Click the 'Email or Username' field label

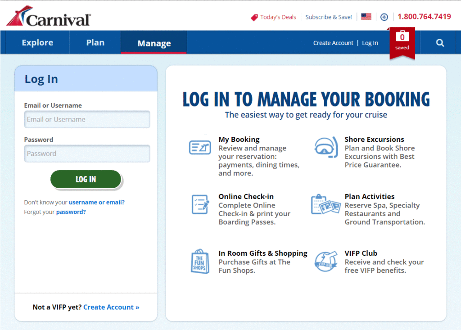(x=53, y=105)
